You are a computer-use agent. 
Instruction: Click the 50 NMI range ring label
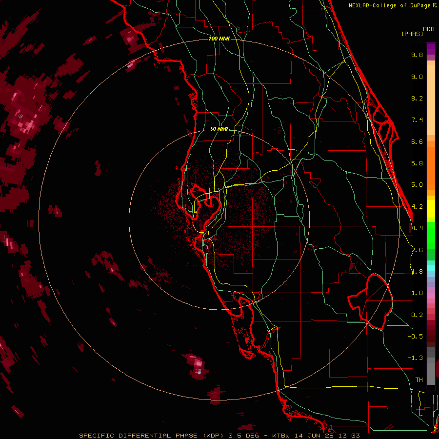[219, 129]
